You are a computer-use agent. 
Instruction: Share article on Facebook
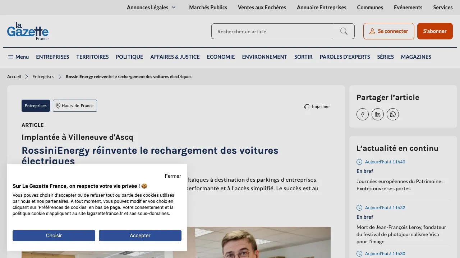pyautogui.click(x=363, y=114)
